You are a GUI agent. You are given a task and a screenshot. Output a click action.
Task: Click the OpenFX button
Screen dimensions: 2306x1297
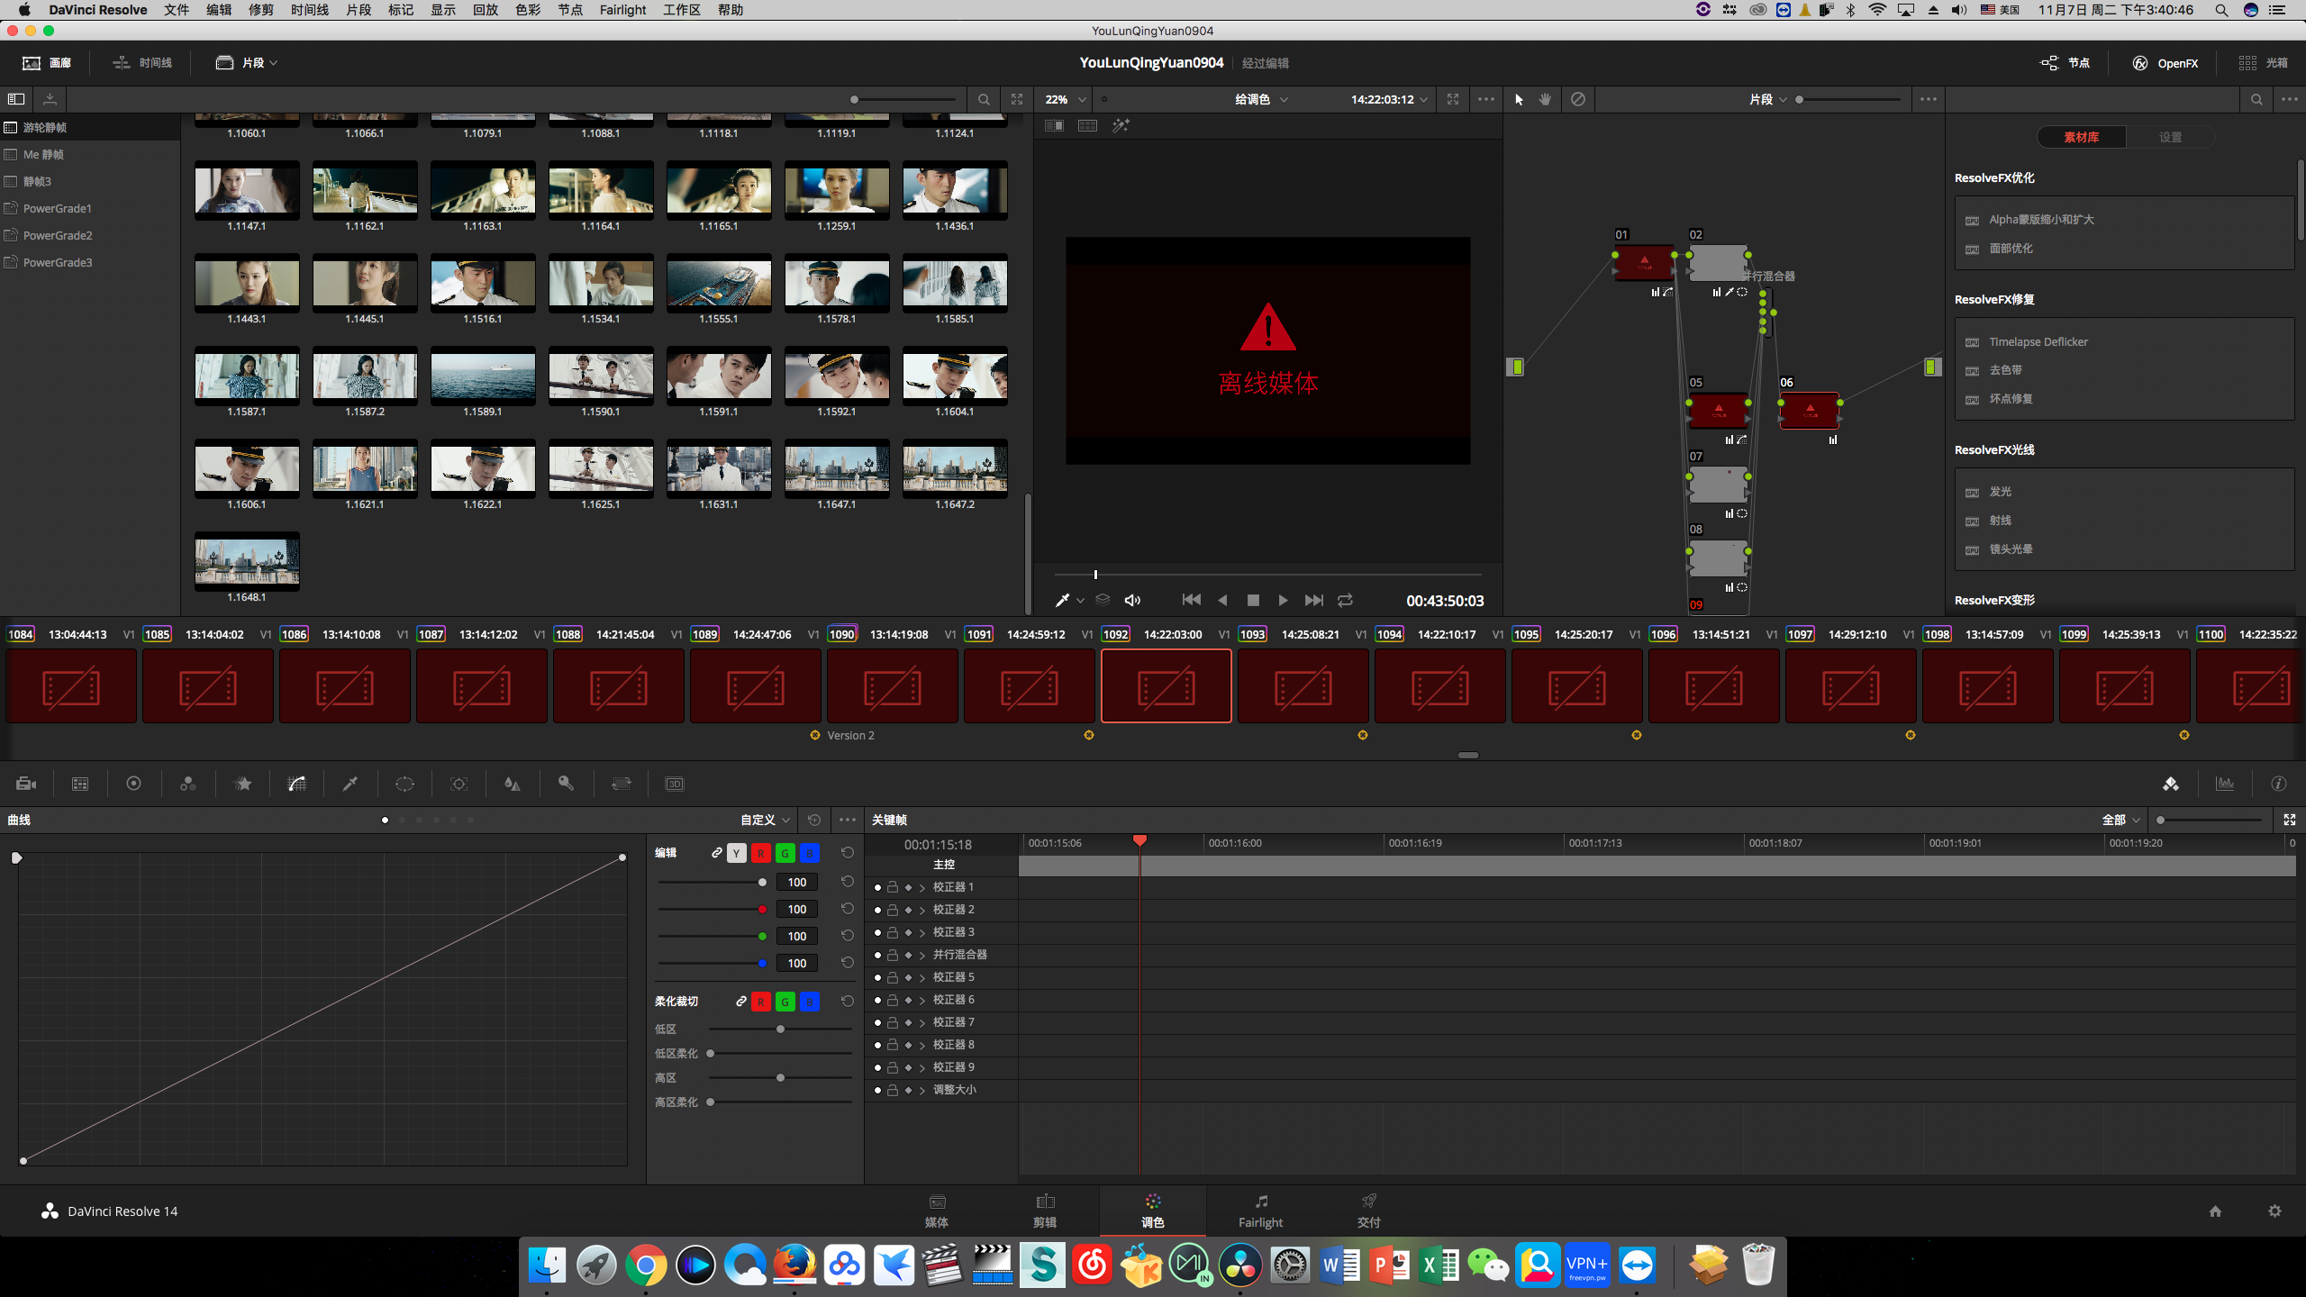coord(2165,63)
